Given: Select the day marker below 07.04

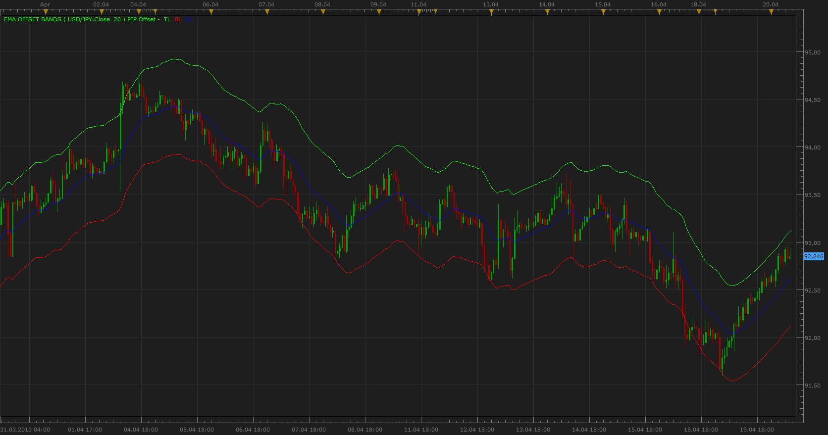Looking at the screenshot, I should [x=267, y=12].
